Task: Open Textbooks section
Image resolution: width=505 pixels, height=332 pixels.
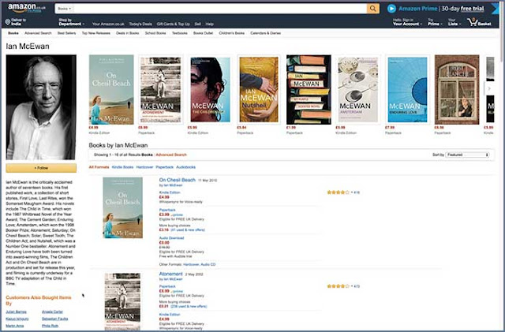Action: click(x=180, y=33)
